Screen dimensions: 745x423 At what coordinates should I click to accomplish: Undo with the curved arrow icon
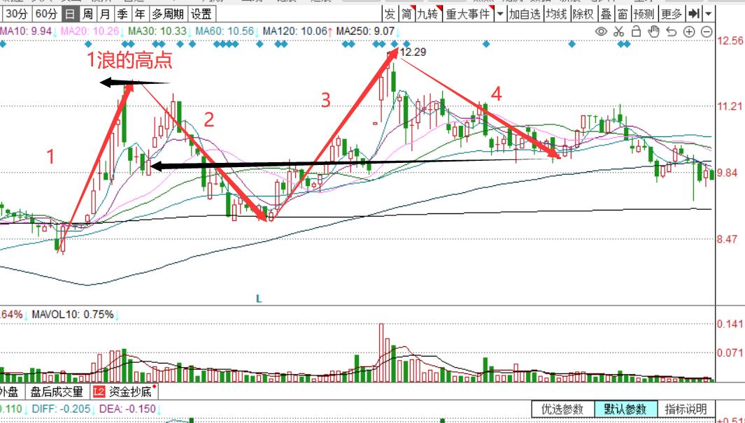[x=672, y=31]
